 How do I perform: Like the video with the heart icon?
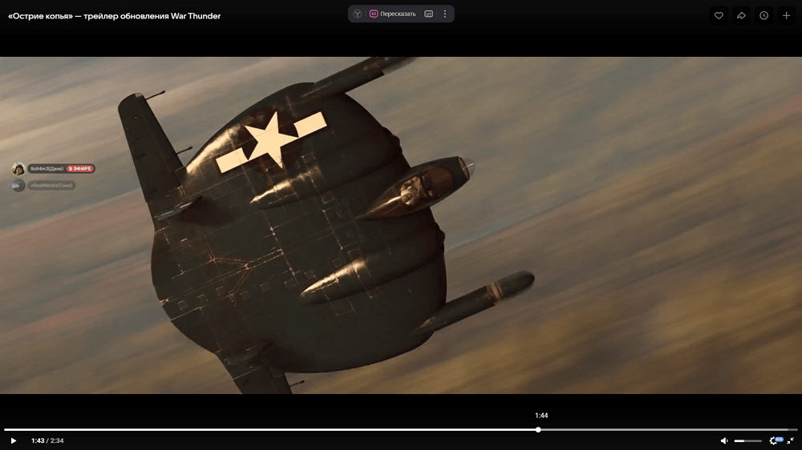tap(719, 15)
